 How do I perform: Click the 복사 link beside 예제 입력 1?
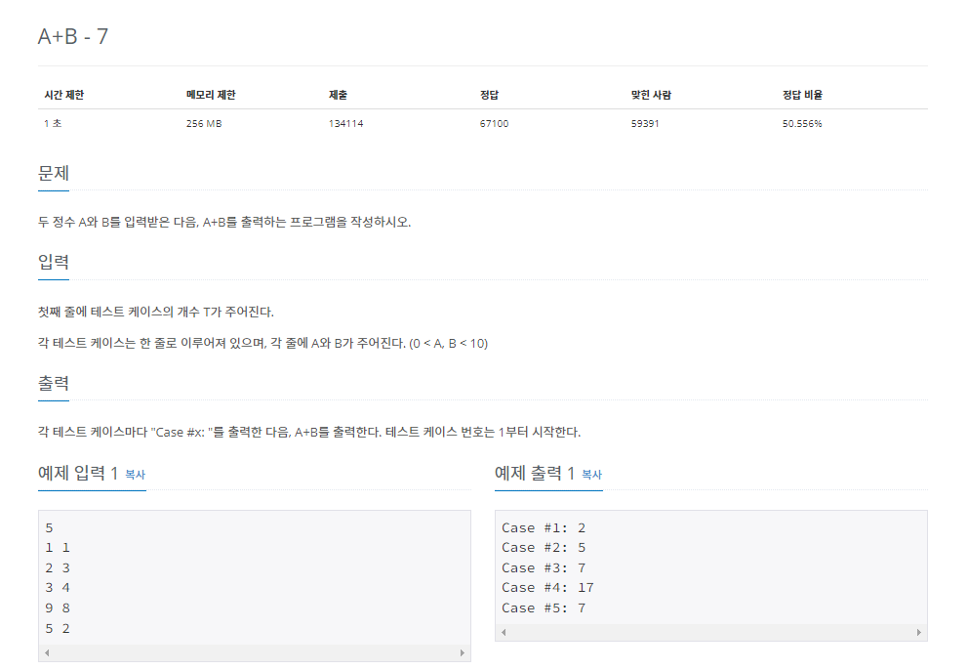pyautogui.click(x=136, y=475)
